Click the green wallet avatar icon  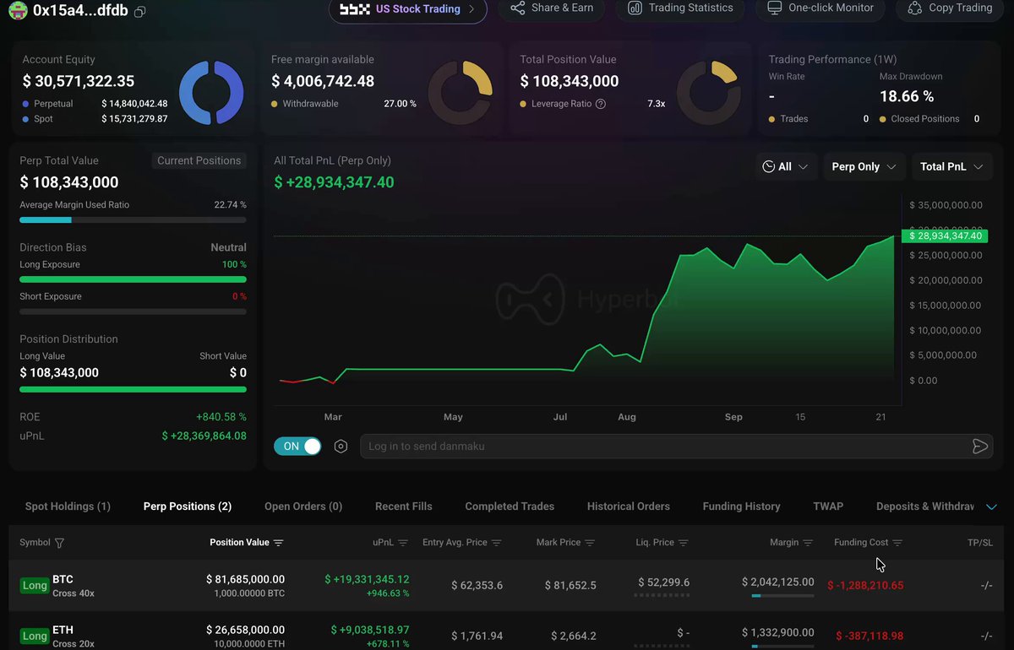coord(17,11)
